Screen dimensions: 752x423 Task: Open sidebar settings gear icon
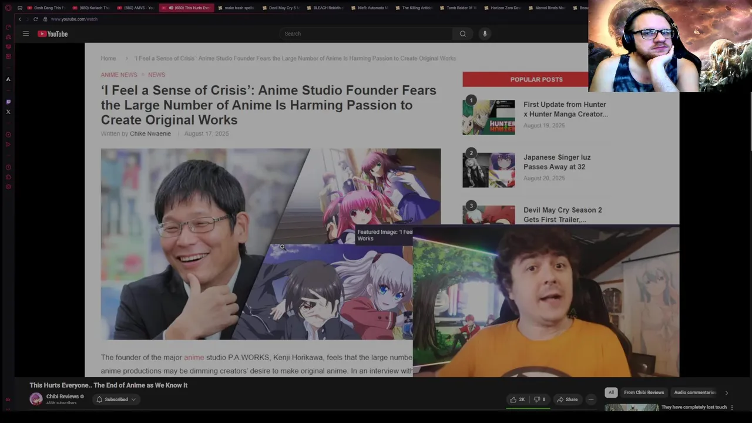point(8,187)
